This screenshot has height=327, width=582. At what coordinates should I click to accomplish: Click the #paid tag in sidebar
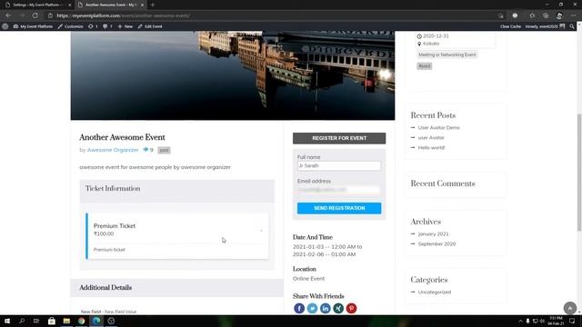click(425, 66)
